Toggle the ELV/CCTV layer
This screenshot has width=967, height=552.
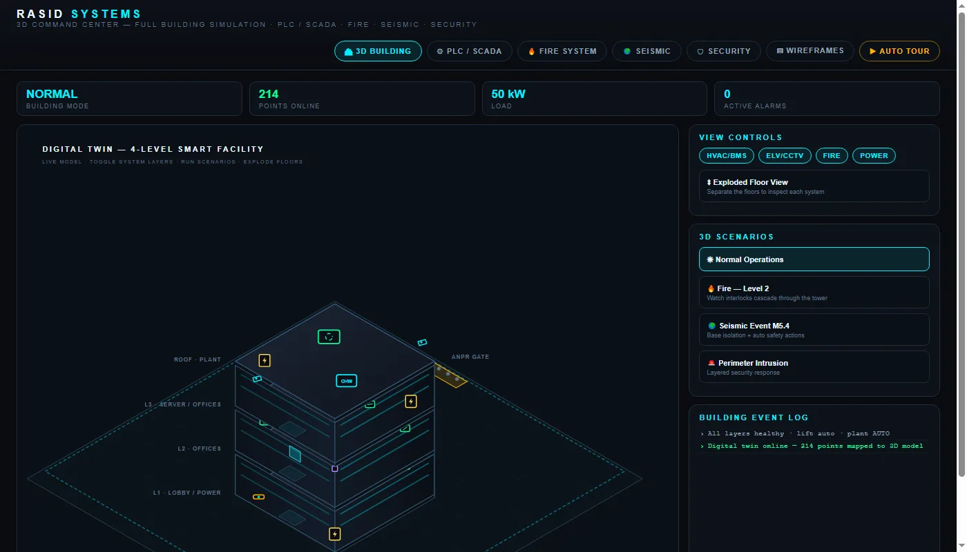[x=785, y=156]
